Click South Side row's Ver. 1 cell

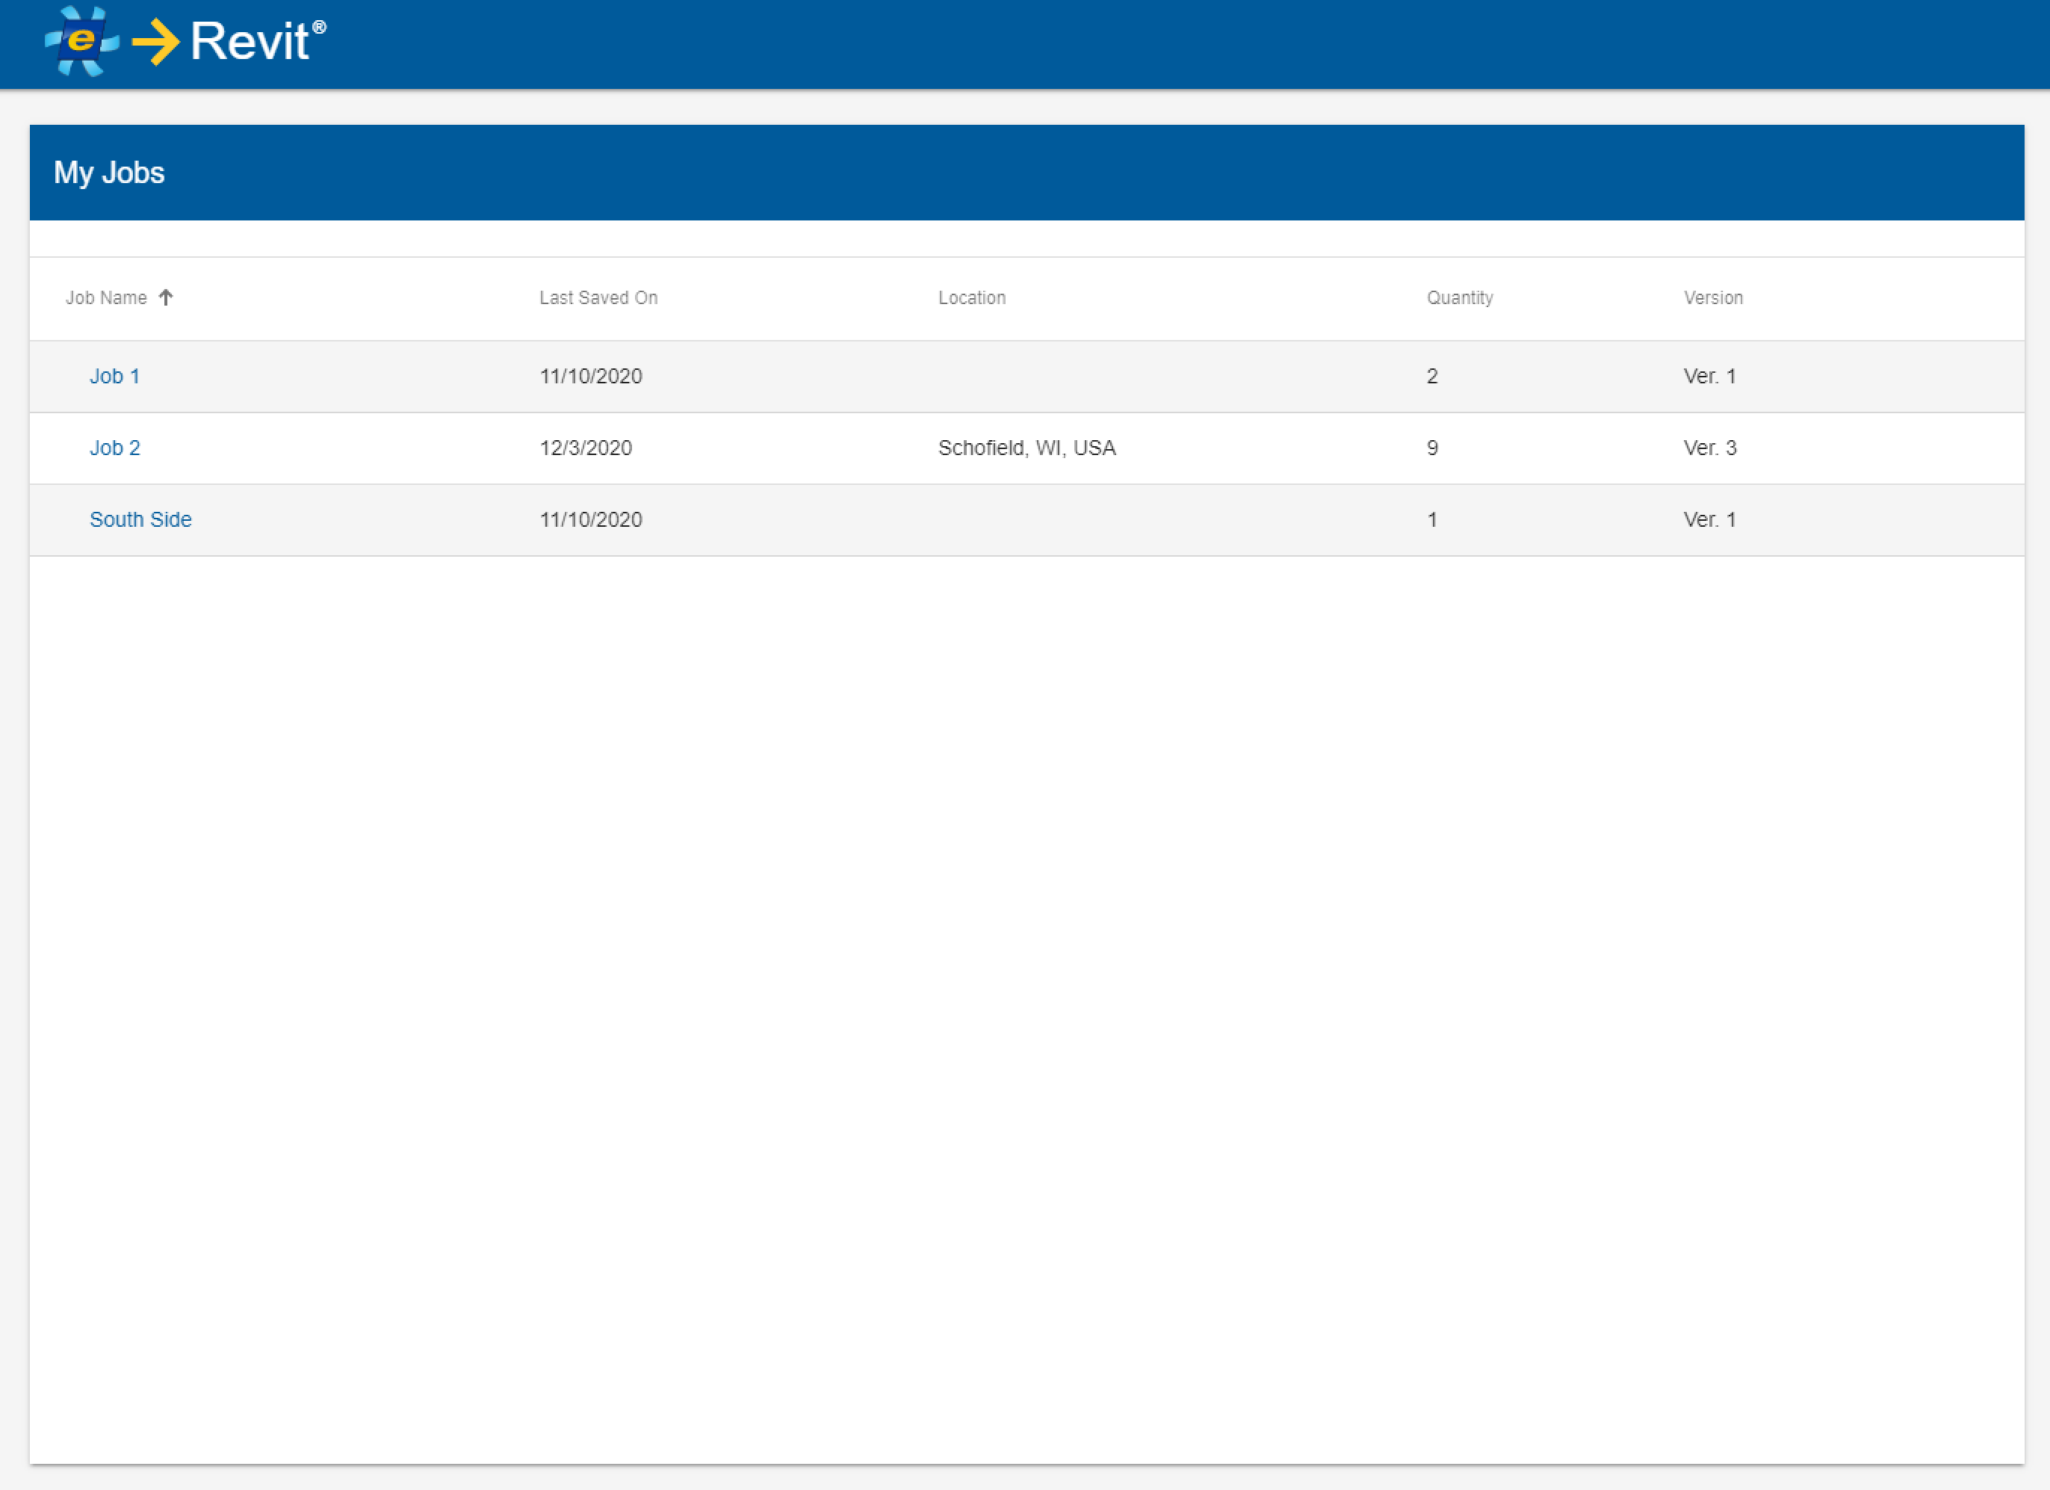[x=1709, y=519]
